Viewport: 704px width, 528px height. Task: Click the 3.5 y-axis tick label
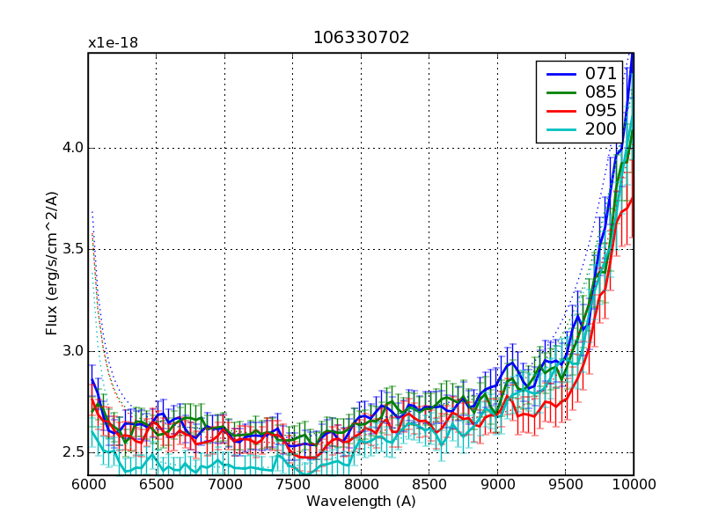71,249
